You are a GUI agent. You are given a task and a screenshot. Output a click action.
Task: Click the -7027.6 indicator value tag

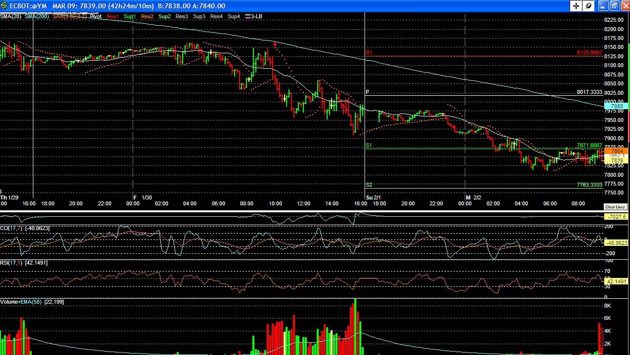click(616, 217)
